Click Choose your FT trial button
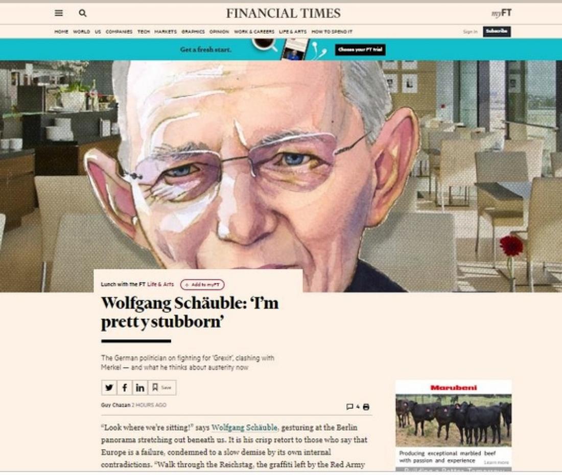This screenshot has width=562, height=475. click(x=360, y=50)
